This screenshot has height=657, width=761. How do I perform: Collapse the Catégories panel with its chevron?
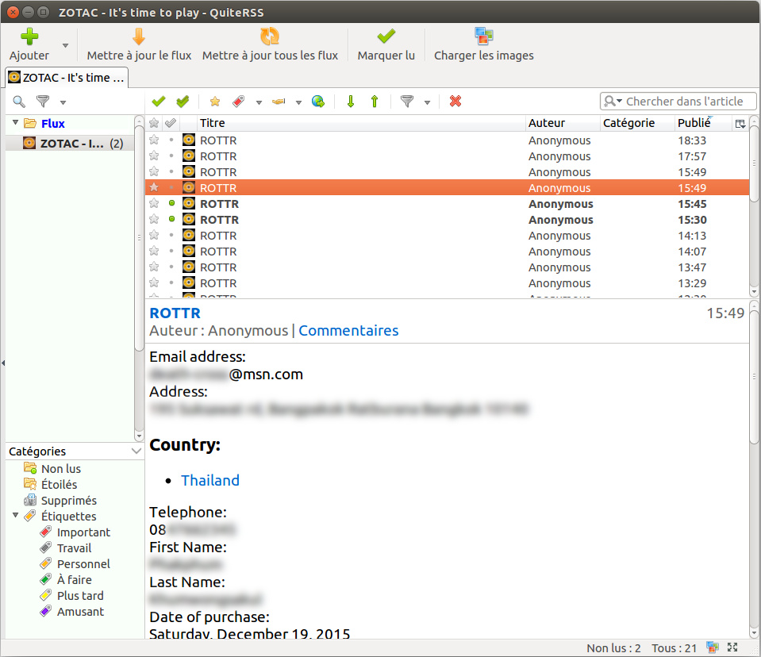click(136, 451)
